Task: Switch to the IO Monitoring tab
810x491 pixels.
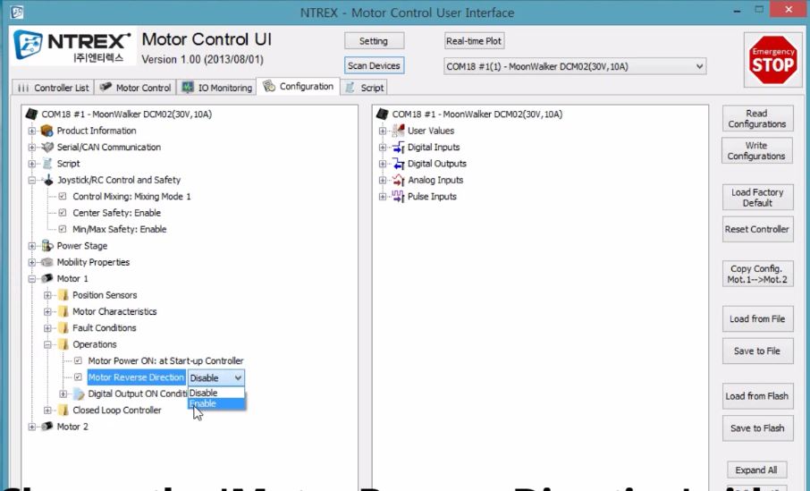Action: coord(217,88)
